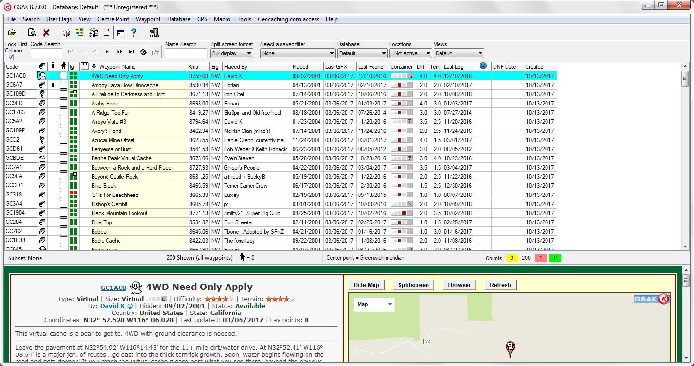This screenshot has width=694, height=366.
Task: Check user flag box for A Ridge Too Far
Action: pos(63,112)
